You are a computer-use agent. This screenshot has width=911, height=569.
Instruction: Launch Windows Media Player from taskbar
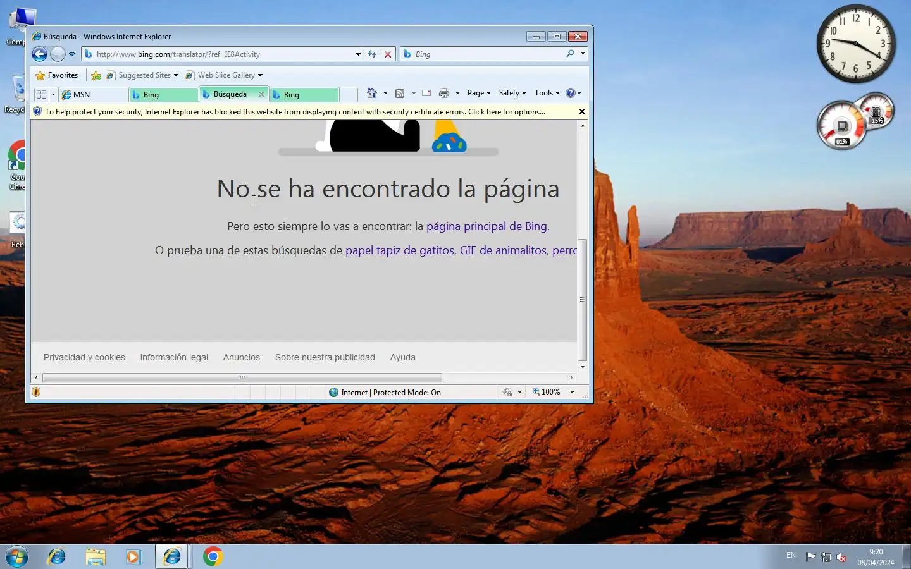tap(133, 556)
